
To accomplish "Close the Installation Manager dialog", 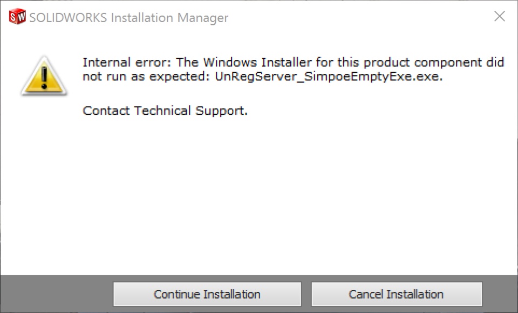I will [500, 17].
